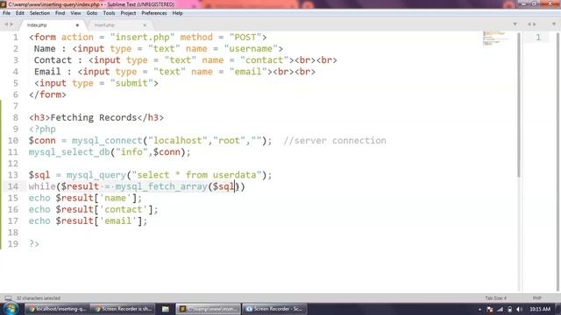Viewport: 561px width, 315px height.
Task: Show hidden system tray icons
Action: [x=479, y=309]
